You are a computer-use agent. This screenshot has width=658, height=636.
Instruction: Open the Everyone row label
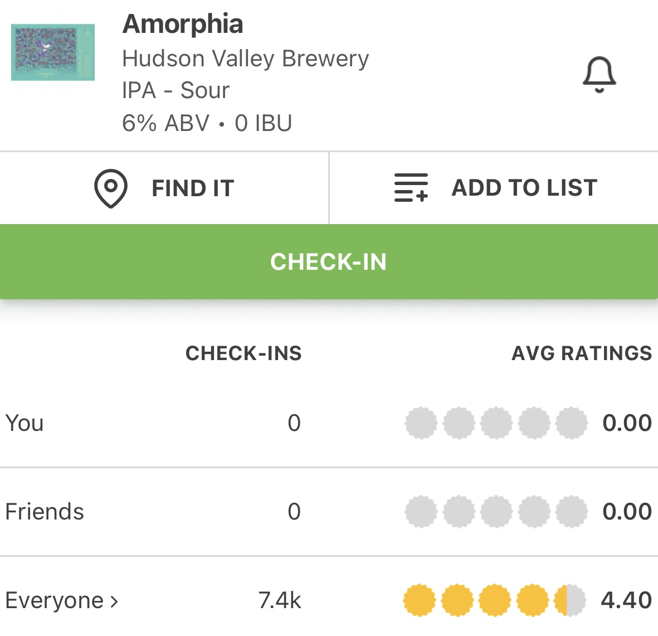tap(54, 600)
